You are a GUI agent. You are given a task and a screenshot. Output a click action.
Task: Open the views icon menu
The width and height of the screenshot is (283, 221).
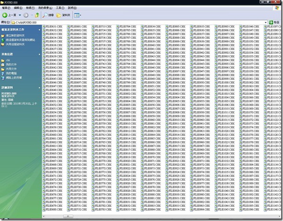coord(77,15)
